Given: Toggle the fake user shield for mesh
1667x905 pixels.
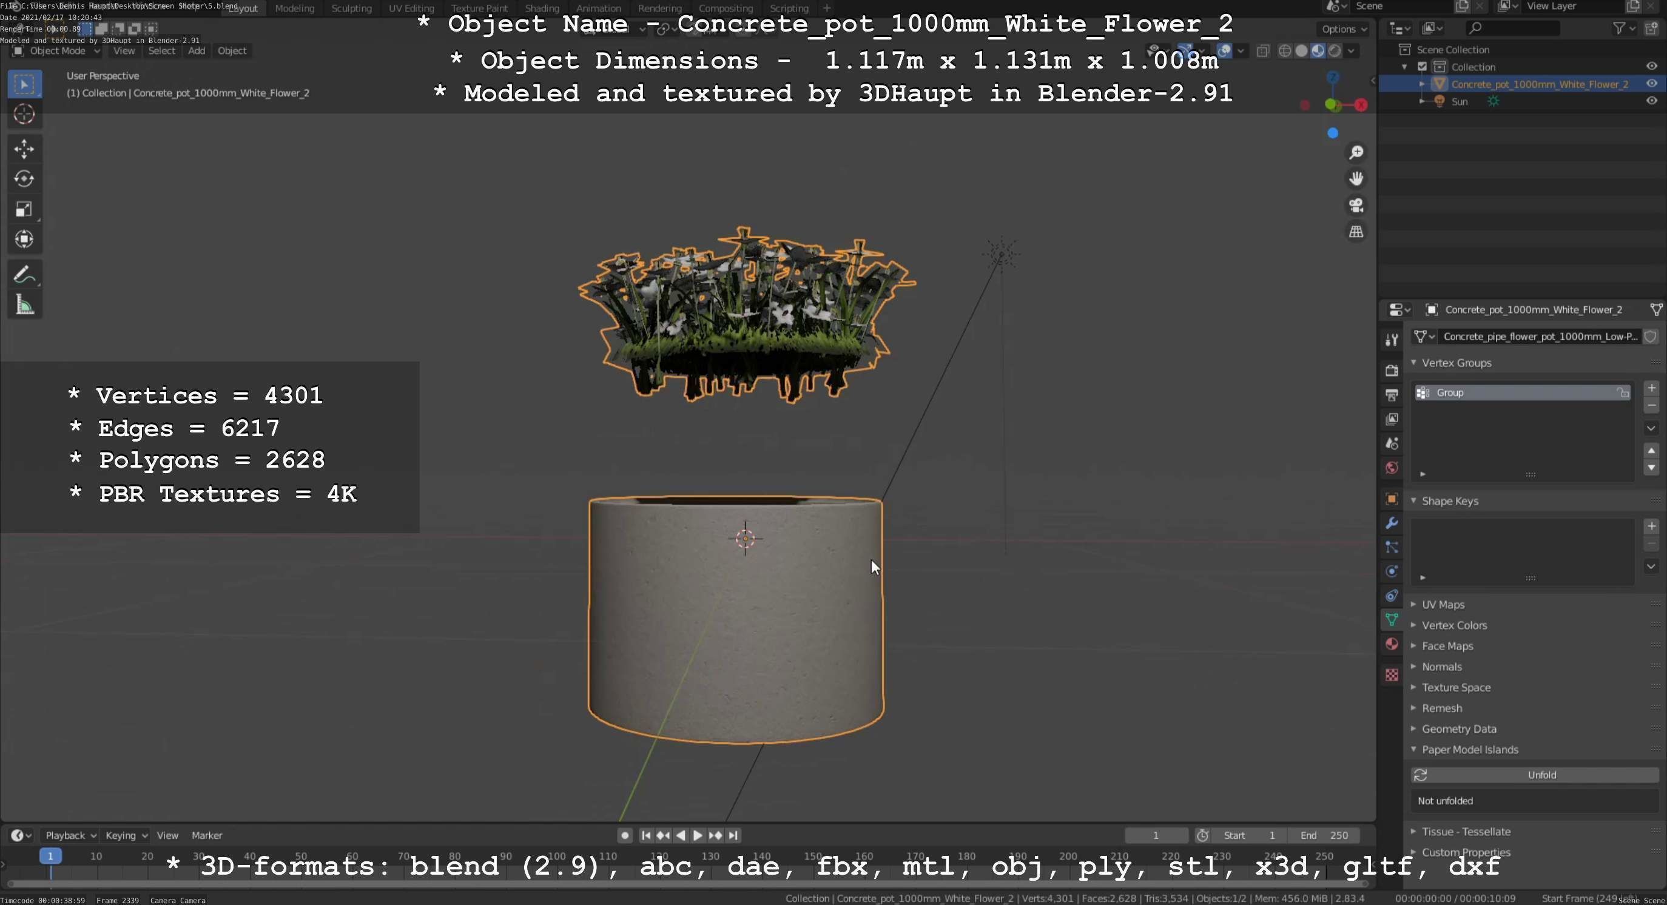Looking at the screenshot, I should coord(1650,337).
